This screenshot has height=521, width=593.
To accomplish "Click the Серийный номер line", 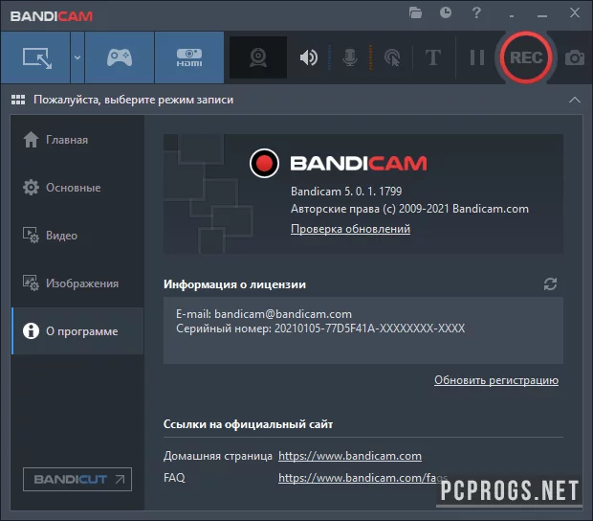I will pos(320,328).
